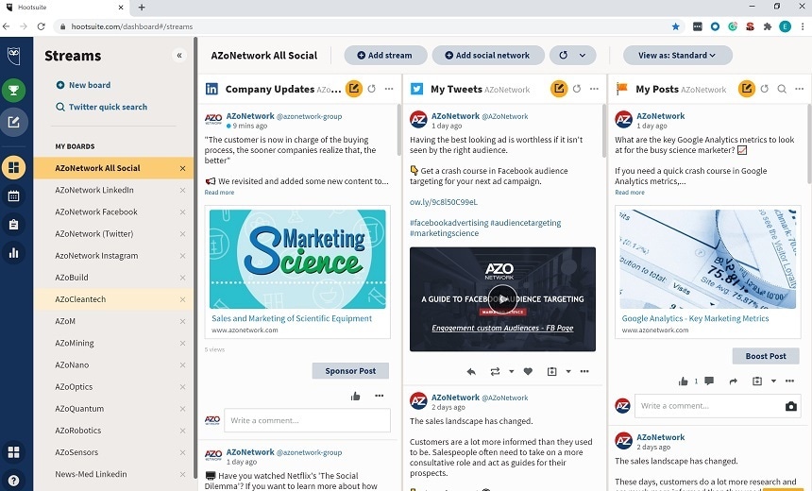The width and height of the screenshot is (812, 491).
Task: Open the View as: Standard dropdown
Action: (677, 55)
